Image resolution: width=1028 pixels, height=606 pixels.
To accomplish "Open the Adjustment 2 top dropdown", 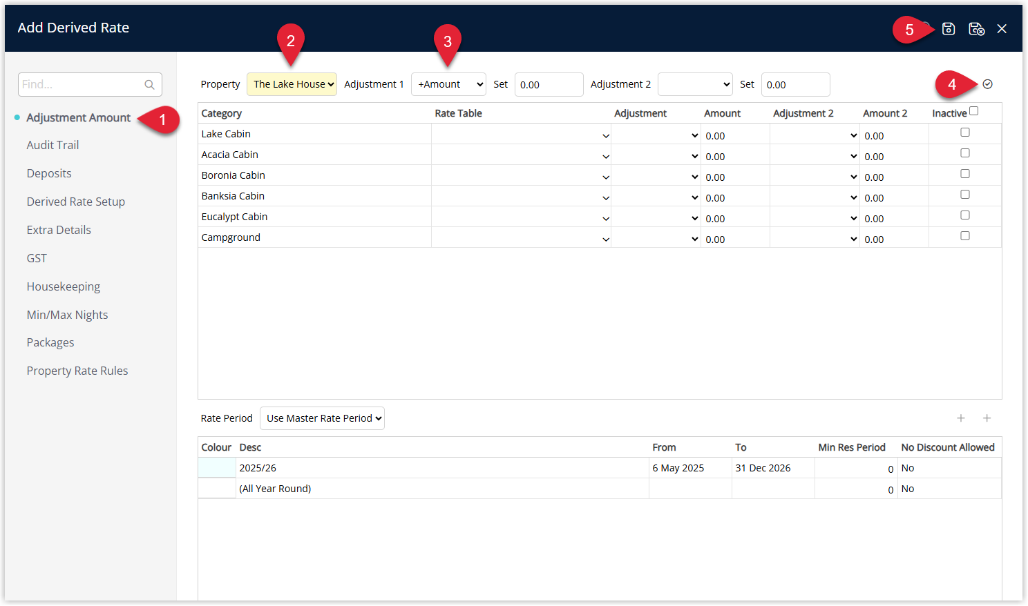I will pos(695,84).
